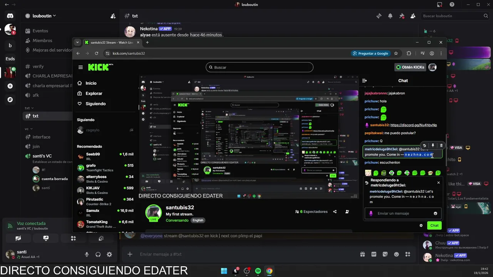The height and width of the screenshot is (277, 493).
Task: Click green Chat send button
Action: coord(434,225)
